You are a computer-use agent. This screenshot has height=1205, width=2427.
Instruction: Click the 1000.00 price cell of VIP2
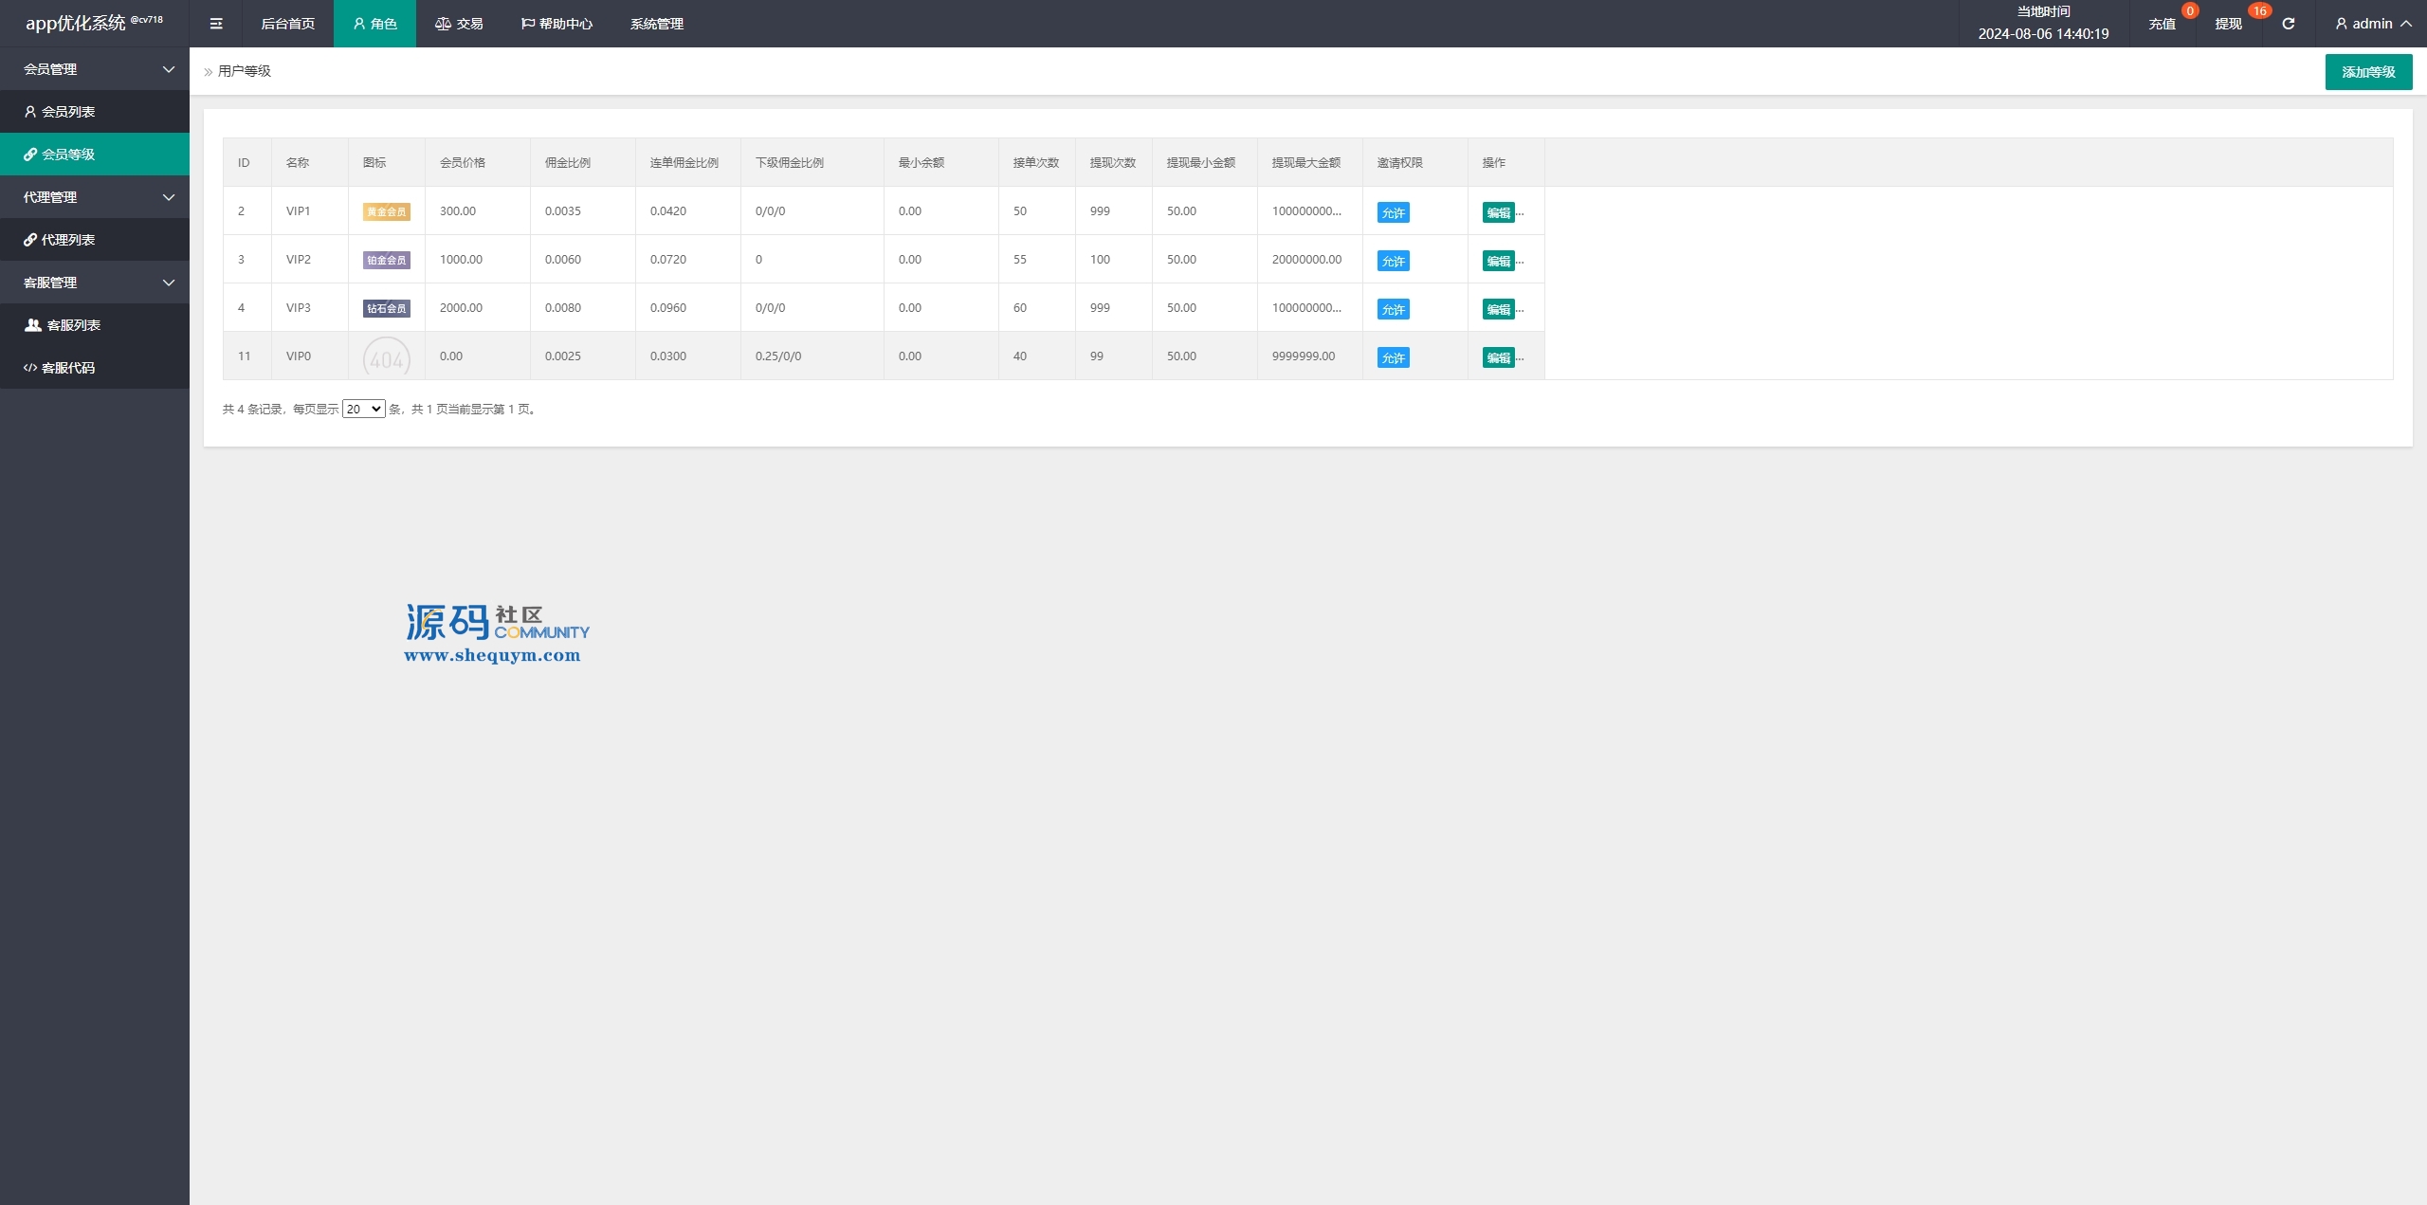pyautogui.click(x=478, y=259)
